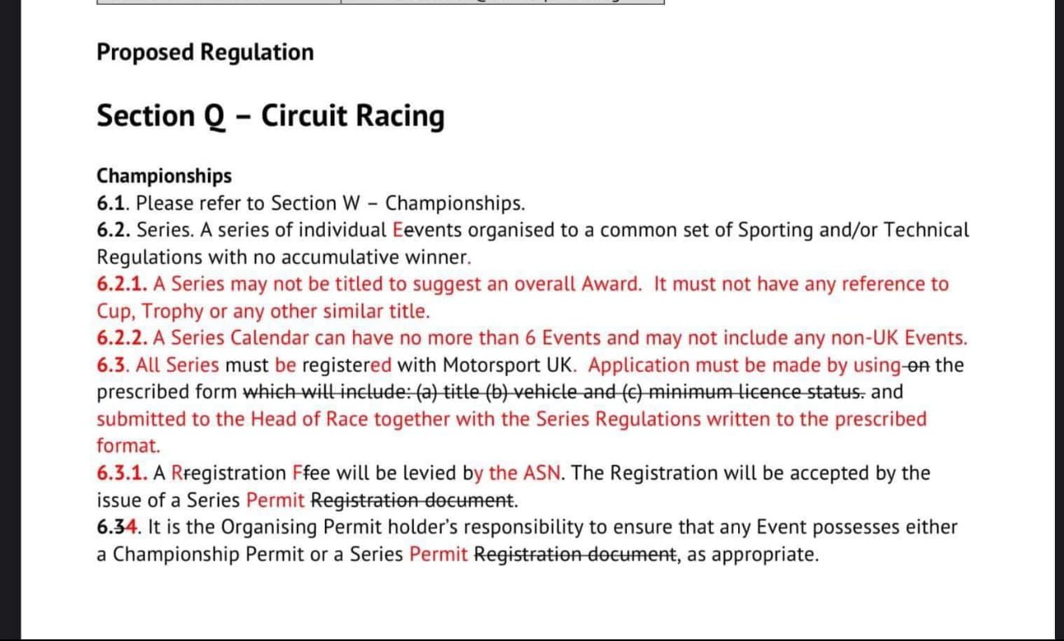Viewport: 1064px width, 641px height.
Task: Click the "Proposed Regulation" heading
Action: click(x=205, y=52)
